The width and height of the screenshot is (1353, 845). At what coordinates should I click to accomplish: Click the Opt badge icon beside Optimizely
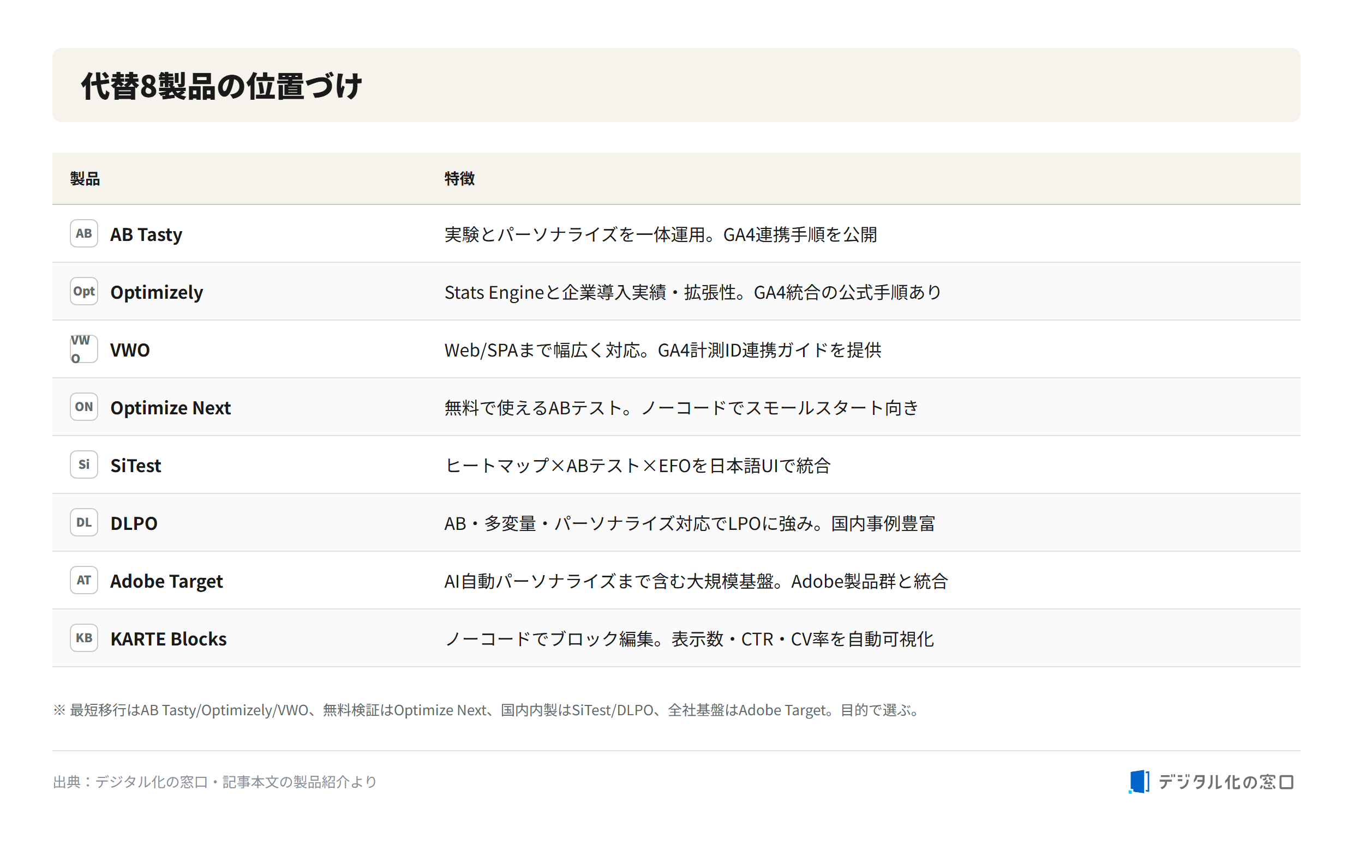pyautogui.click(x=84, y=291)
